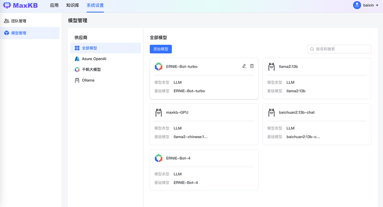Click the maxkb-GPU card llama icon
This screenshot has width=383, height=207.
(158, 112)
